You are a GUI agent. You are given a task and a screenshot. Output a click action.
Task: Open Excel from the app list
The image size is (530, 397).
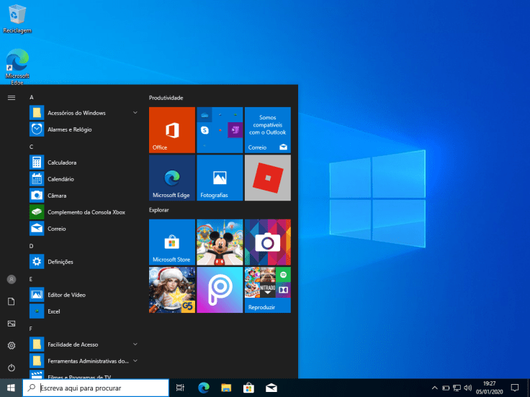point(54,311)
